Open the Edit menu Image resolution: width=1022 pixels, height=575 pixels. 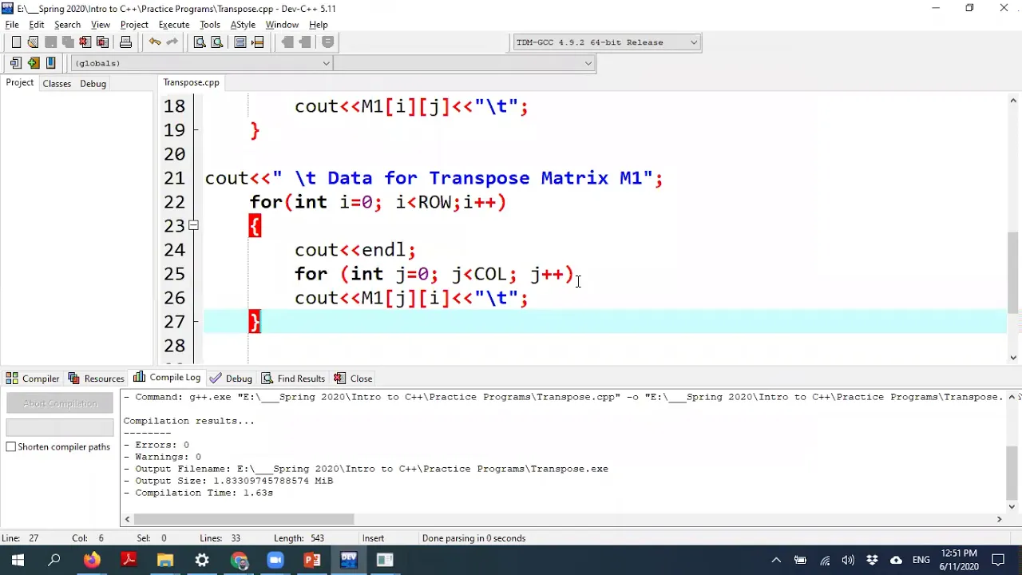pos(37,25)
